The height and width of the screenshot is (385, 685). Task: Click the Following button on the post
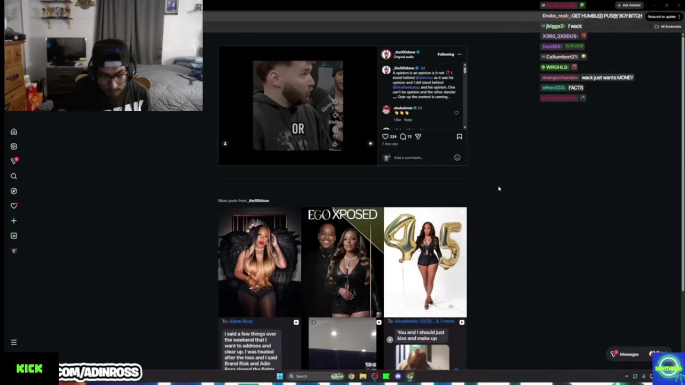[x=445, y=54]
